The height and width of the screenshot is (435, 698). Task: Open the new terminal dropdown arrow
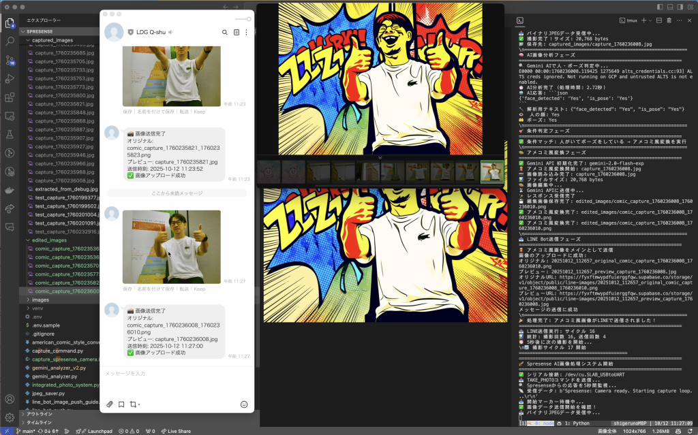(x=650, y=20)
